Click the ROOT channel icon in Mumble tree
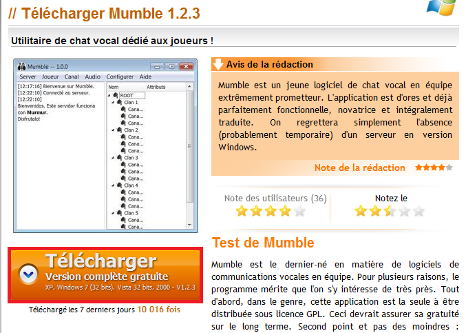This screenshot has height=333, width=466. point(116,95)
